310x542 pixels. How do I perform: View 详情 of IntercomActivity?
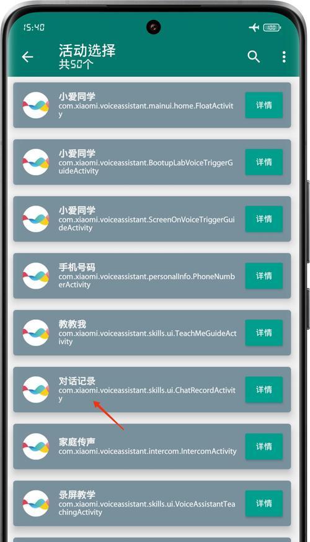264,446
